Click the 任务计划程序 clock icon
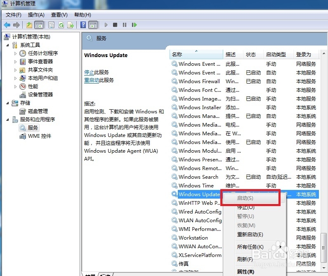Viewport: 328px width, 276px height. [x=23, y=53]
